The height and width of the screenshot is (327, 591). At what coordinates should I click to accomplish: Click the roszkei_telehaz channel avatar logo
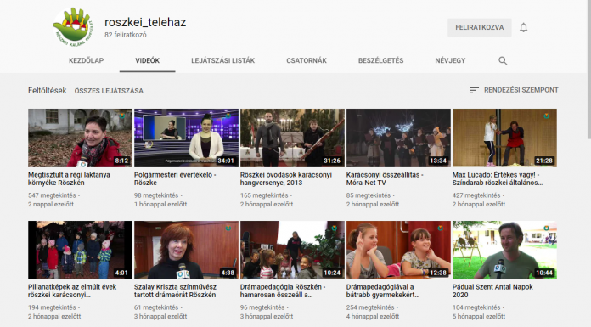point(73,27)
